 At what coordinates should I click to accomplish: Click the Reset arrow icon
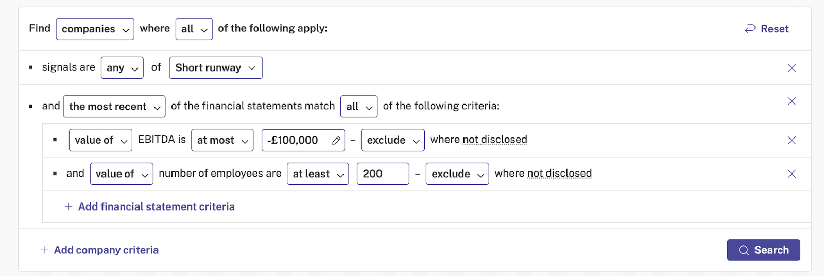tap(750, 29)
